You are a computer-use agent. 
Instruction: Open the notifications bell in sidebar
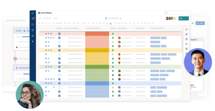[33, 19]
